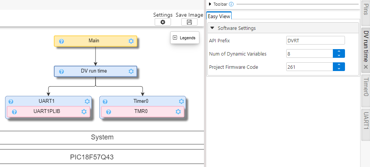Click the API Prefix input field
Image resolution: width=370 pixels, height=167 pixels.
click(x=315, y=40)
